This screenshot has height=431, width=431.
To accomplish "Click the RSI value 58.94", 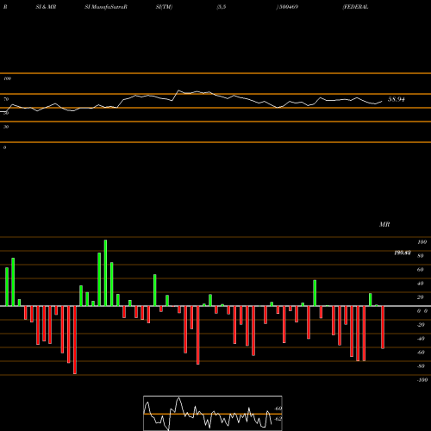I will pos(397,99).
